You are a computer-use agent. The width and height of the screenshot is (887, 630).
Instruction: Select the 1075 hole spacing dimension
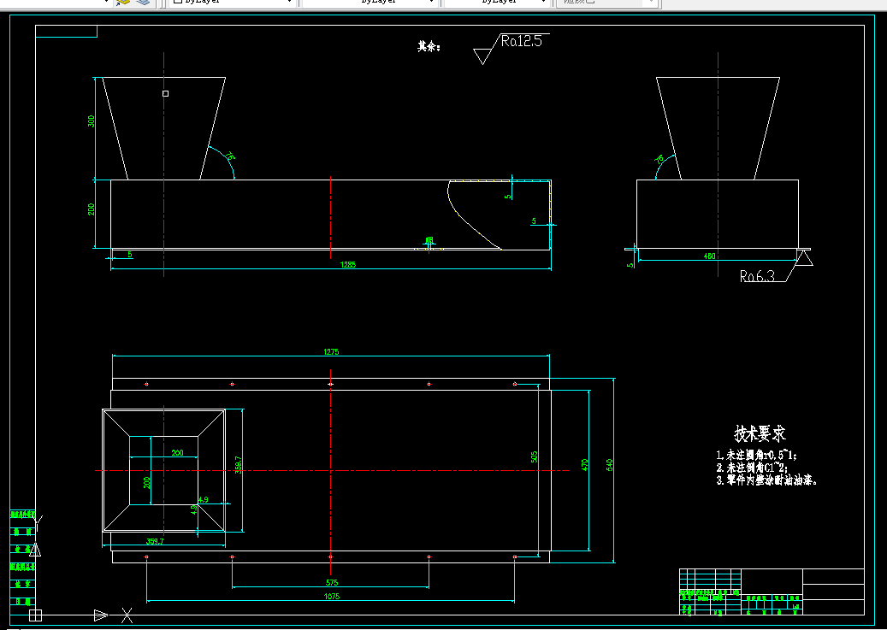click(x=332, y=596)
